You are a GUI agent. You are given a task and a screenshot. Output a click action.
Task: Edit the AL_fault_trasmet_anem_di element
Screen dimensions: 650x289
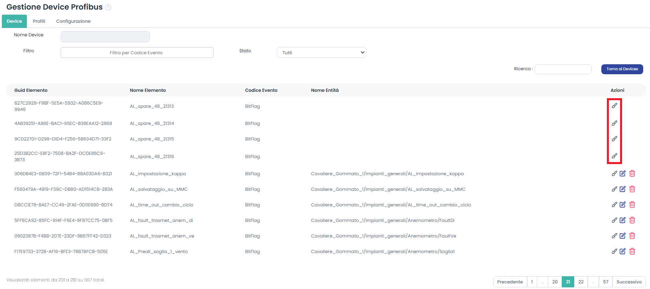[622, 220]
